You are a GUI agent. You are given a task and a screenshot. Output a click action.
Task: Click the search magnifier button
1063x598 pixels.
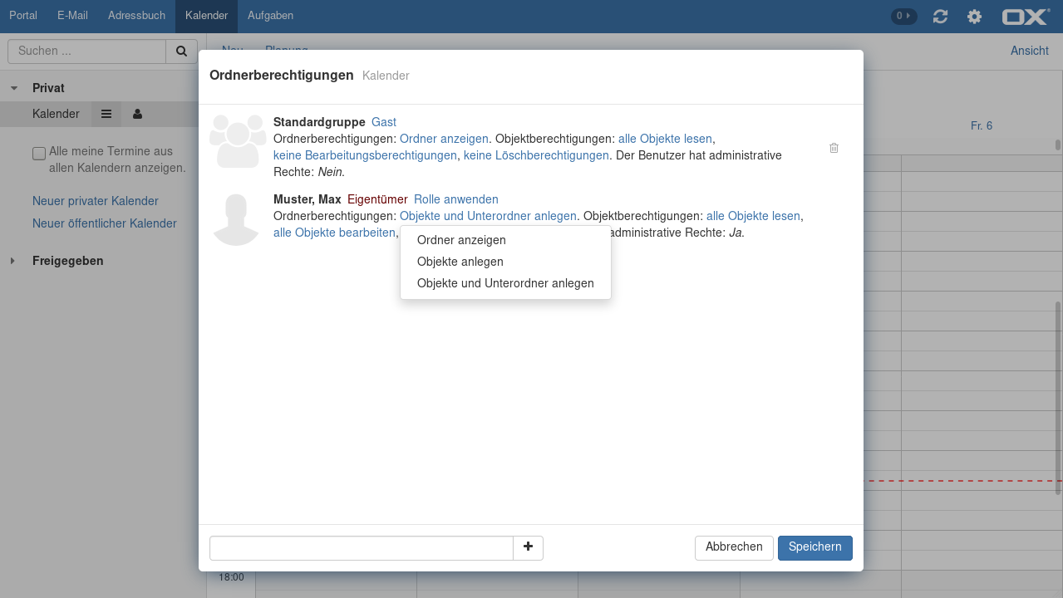181,51
